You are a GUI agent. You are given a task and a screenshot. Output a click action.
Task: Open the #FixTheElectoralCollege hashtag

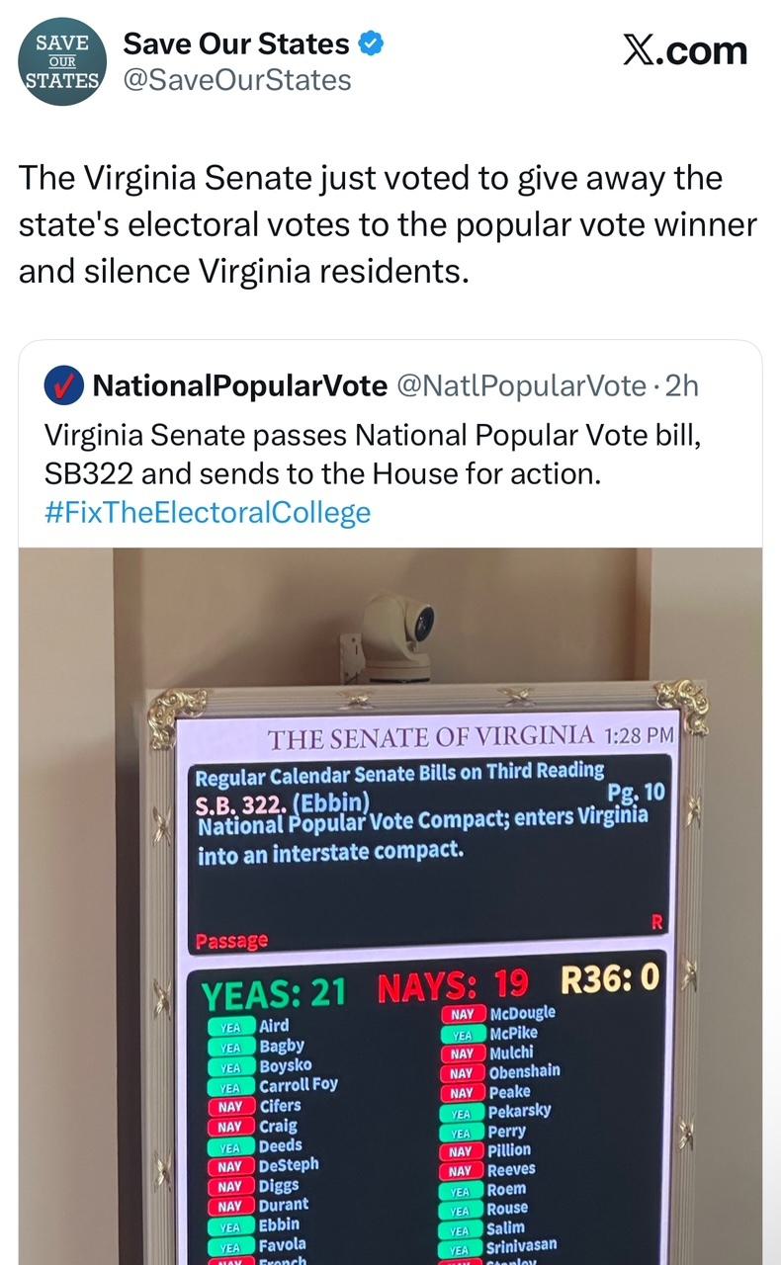click(208, 512)
